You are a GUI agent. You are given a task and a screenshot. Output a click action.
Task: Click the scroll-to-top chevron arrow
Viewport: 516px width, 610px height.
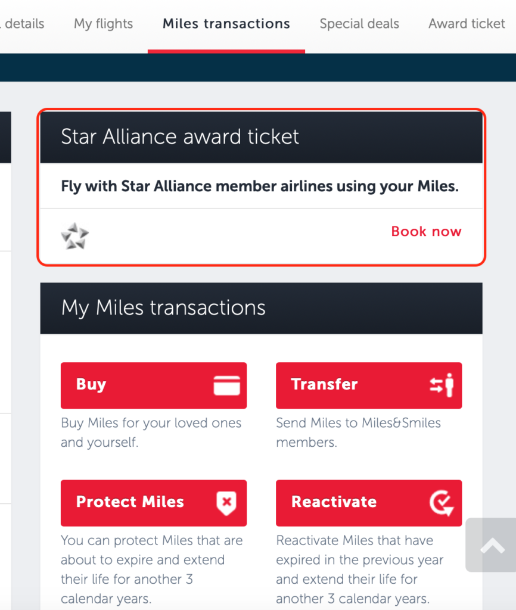(492, 546)
